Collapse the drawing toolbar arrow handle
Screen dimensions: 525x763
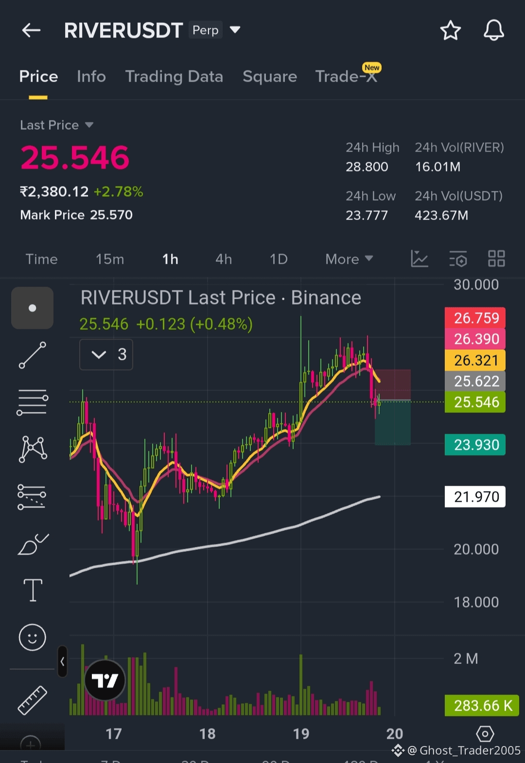point(62,661)
